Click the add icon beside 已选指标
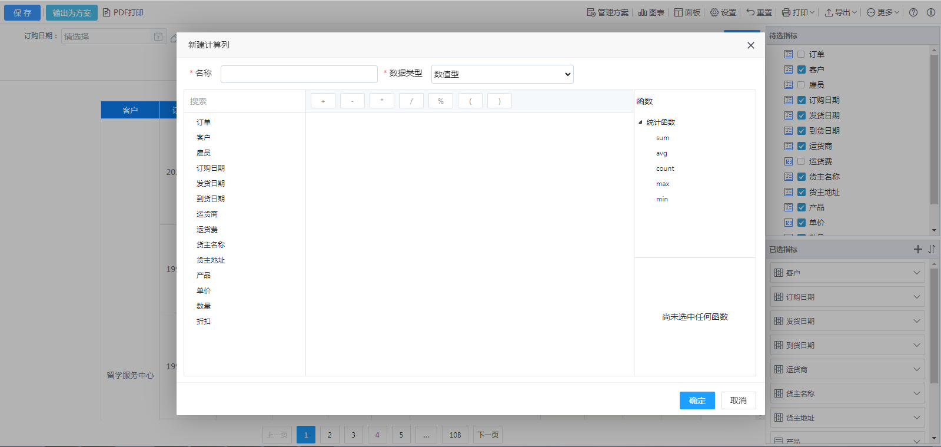The height and width of the screenshot is (447, 941). [x=917, y=249]
